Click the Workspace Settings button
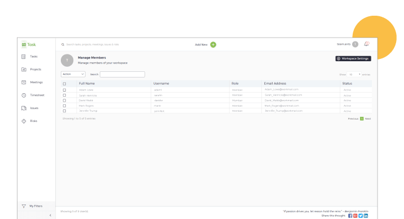The height and width of the screenshot is (219, 404). (353, 58)
